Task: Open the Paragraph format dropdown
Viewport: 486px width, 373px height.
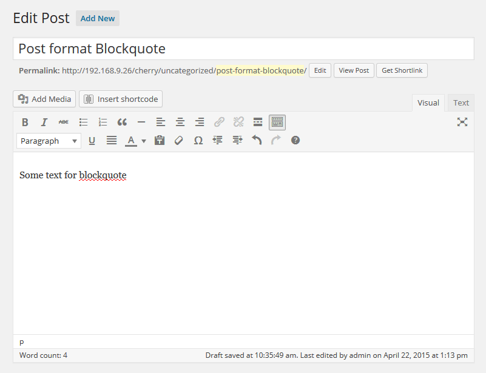Action: pyautogui.click(x=49, y=141)
